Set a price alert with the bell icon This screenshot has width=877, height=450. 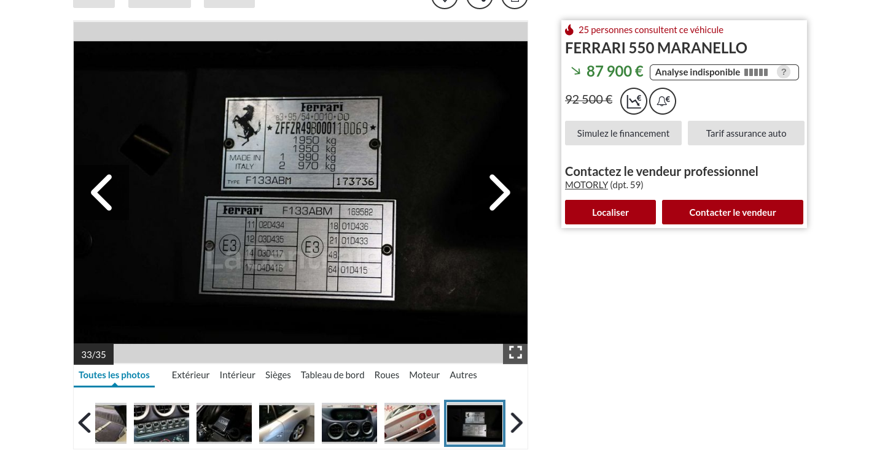663,101
